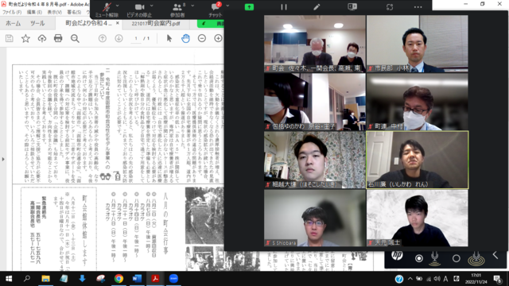509x286 pixels.
Task: Go to previous page with up arrow
Action: coord(103,39)
